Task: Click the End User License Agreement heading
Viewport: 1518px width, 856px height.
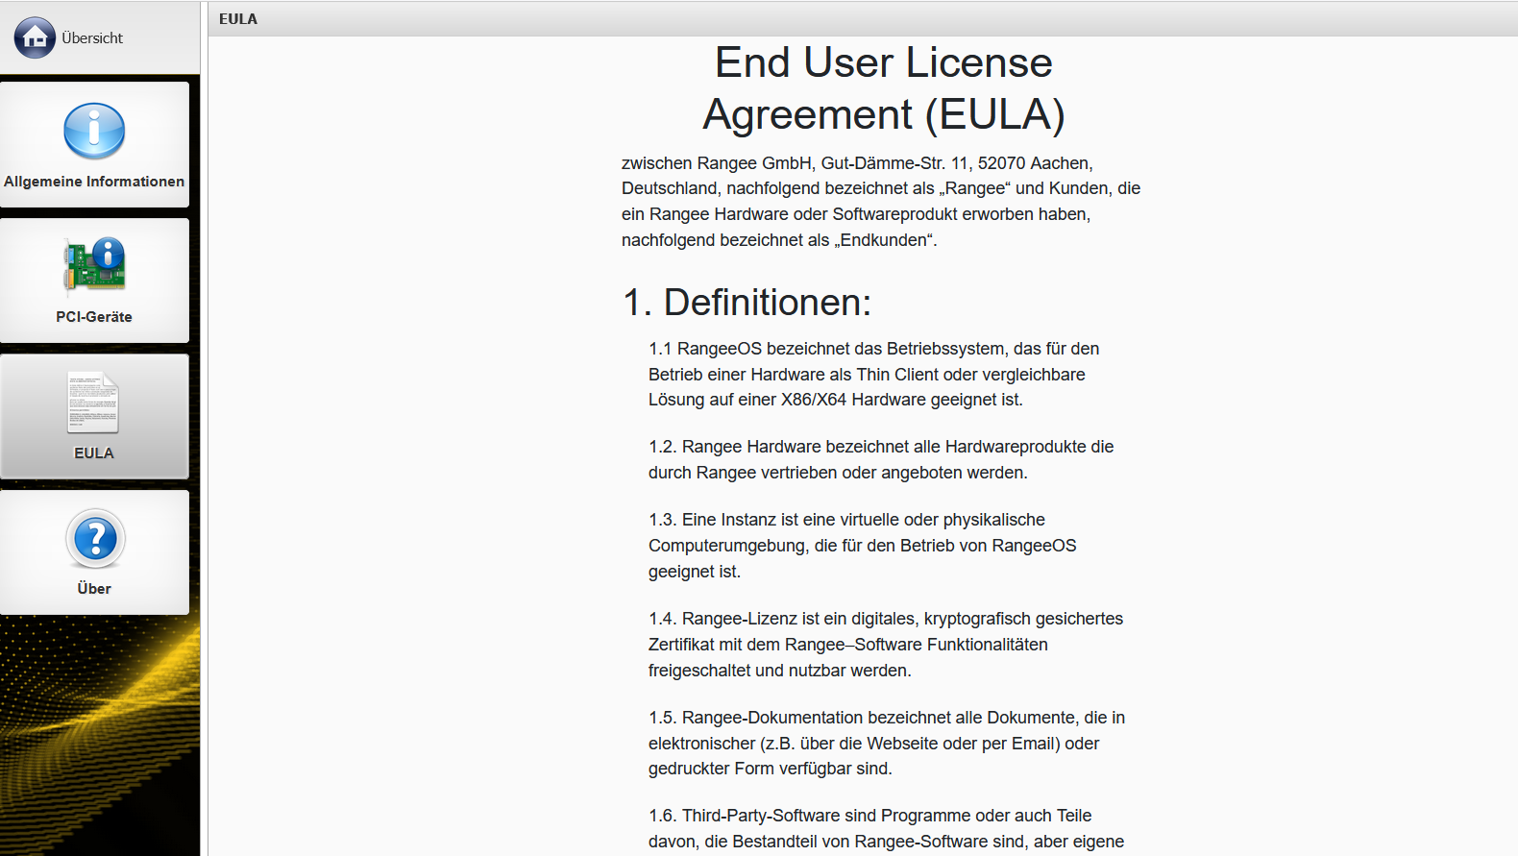Action: (884, 88)
